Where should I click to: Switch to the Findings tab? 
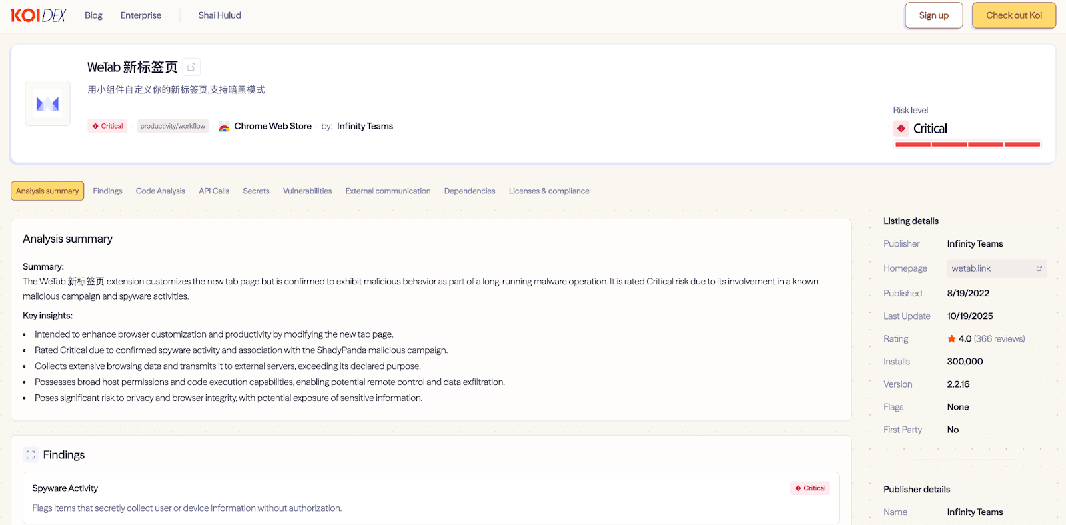pos(107,191)
